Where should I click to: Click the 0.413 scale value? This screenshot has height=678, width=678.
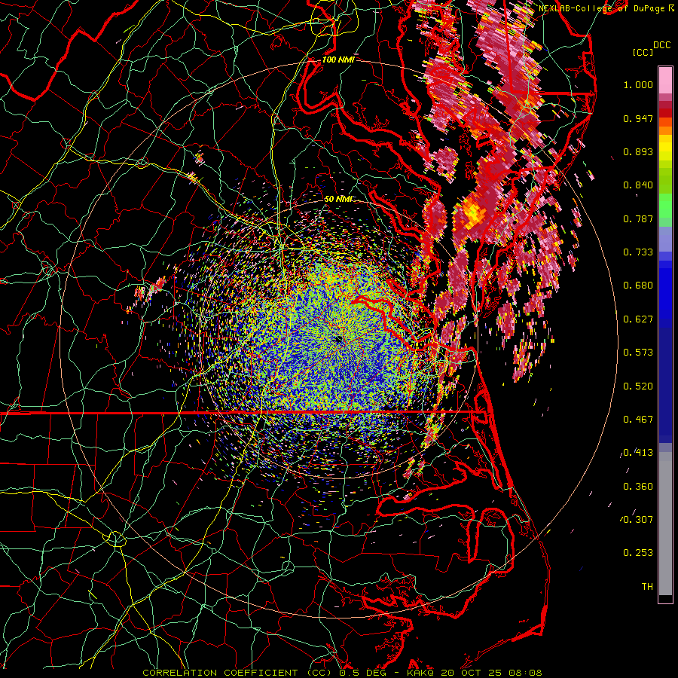coord(638,453)
